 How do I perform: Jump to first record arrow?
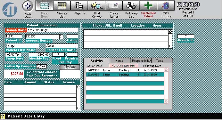(179, 5)
